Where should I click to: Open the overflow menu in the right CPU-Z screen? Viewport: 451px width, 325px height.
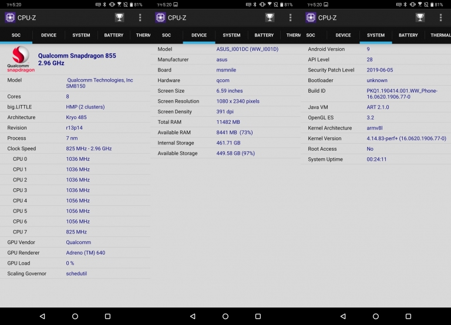(440, 18)
